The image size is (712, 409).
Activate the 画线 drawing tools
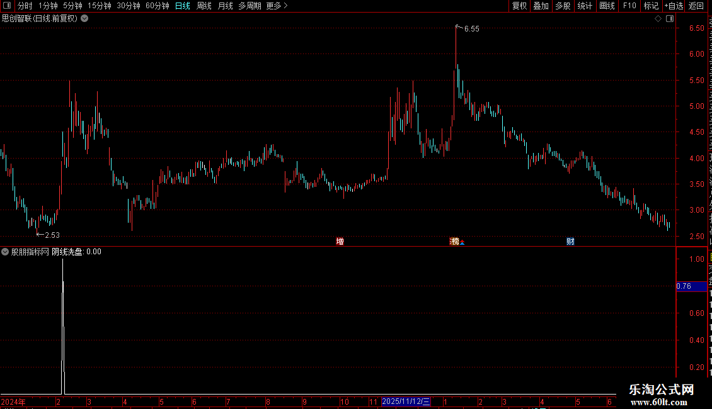pyautogui.click(x=607, y=6)
